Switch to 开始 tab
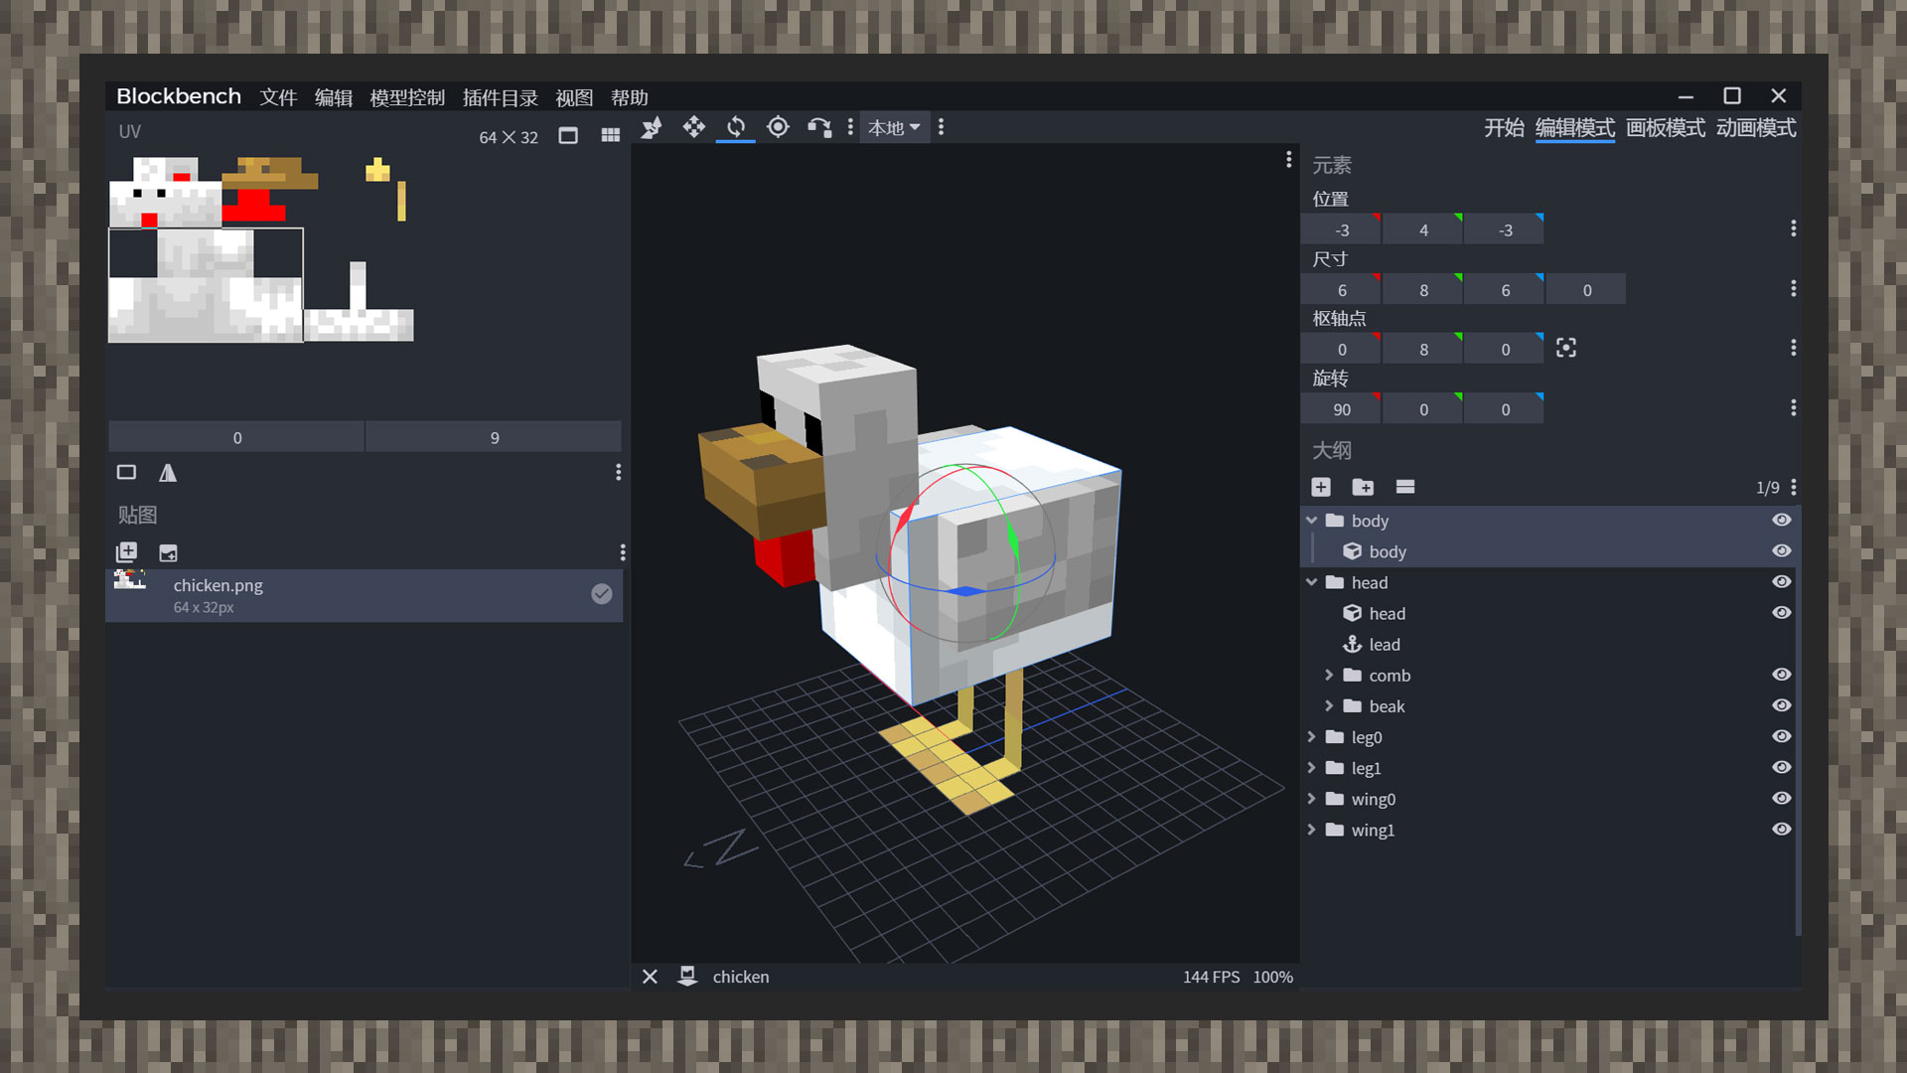 coord(1504,128)
